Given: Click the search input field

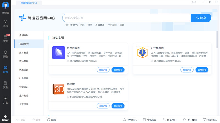Looking at the screenshot, I should 127,18.
